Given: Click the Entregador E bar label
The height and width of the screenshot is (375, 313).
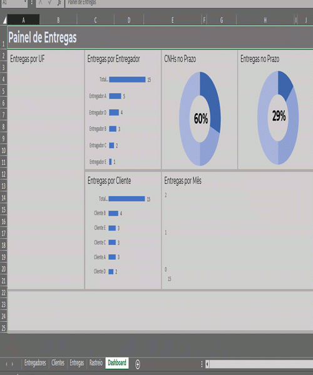Looking at the screenshot, I should tap(98, 162).
